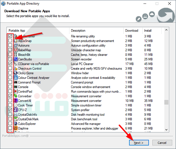Uncheck the CCleaner via ccPortable checkbox
This screenshot has width=176, height=149.
point(10,64)
